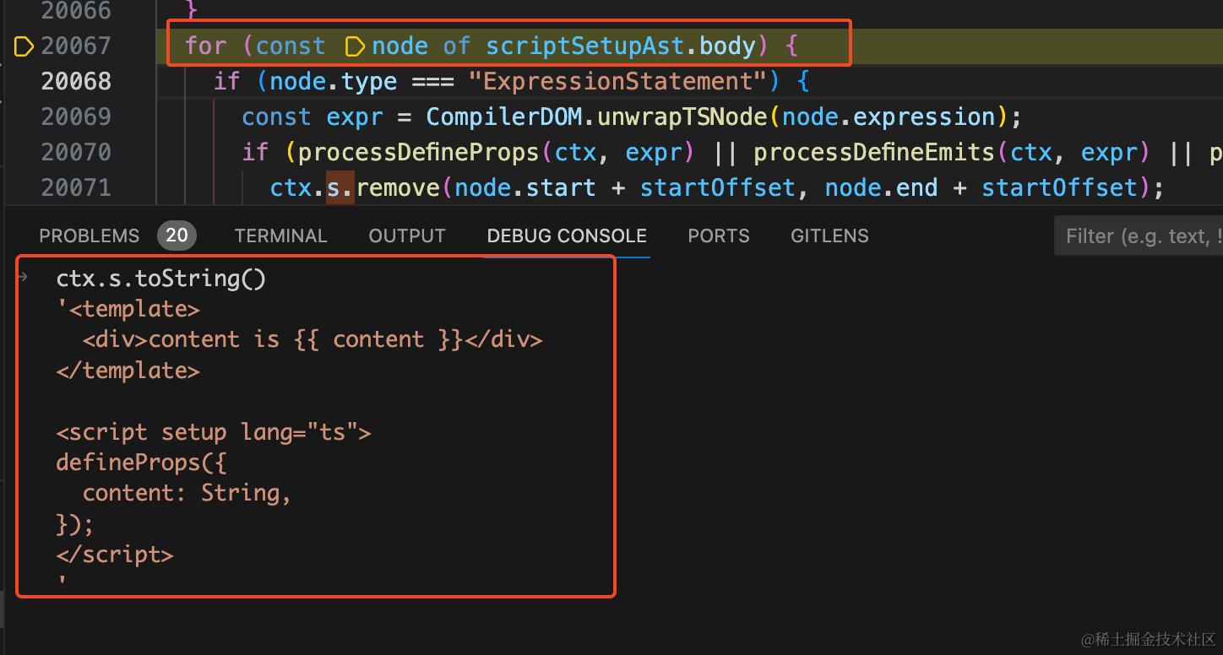This screenshot has width=1223, height=655.
Task: Select the DEBUG CONSOLE tab
Action: (x=567, y=235)
